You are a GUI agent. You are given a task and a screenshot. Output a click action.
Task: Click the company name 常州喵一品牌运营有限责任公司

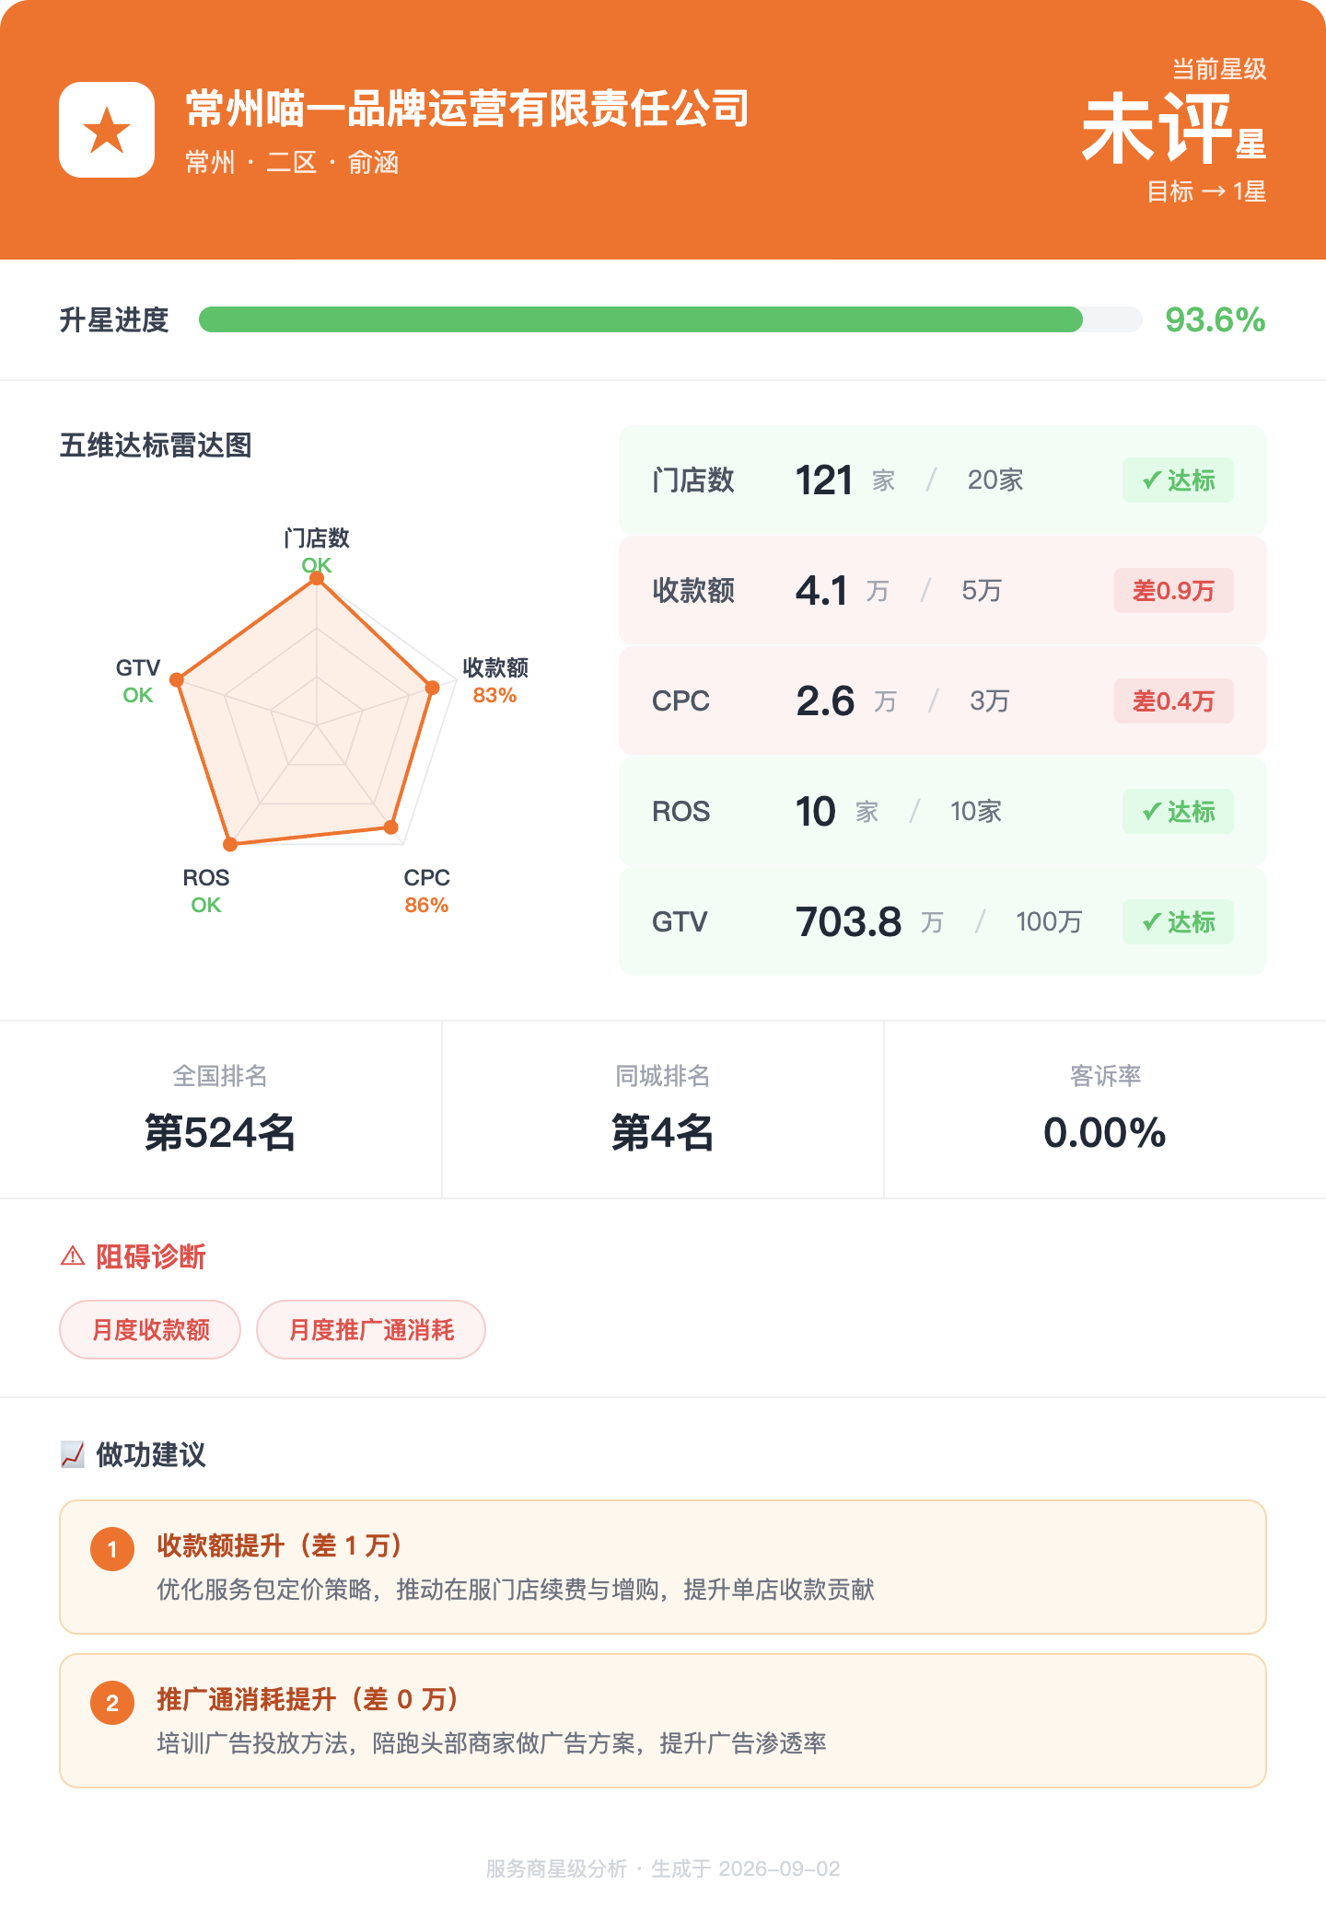coord(468,109)
